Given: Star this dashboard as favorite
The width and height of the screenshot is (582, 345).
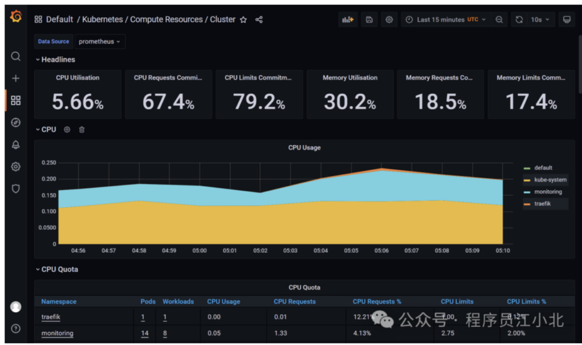Looking at the screenshot, I should [x=243, y=20].
